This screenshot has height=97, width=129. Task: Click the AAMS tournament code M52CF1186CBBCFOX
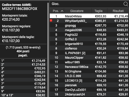[x=20, y=9]
